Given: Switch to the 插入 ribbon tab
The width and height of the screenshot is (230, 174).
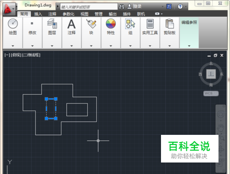Looking at the screenshot, I should (38, 14).
